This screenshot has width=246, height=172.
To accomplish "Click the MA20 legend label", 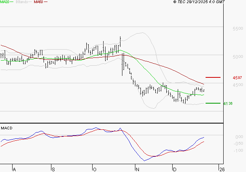I will 5,2.
